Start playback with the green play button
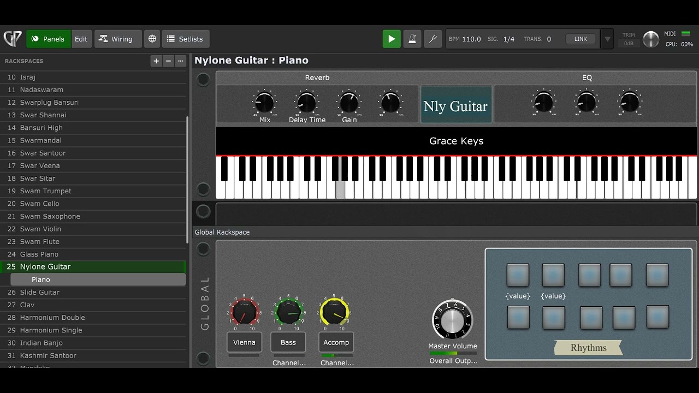The width and height of the screenshot is (699, 393). pyautogui.click(x=392, y=39)
